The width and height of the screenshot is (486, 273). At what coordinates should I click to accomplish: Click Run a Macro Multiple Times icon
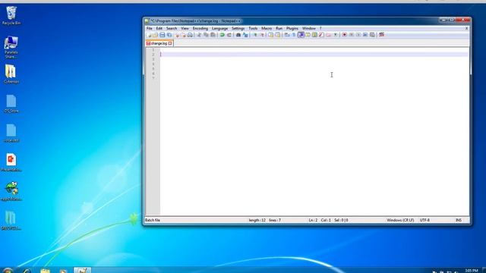click(365, 35)
